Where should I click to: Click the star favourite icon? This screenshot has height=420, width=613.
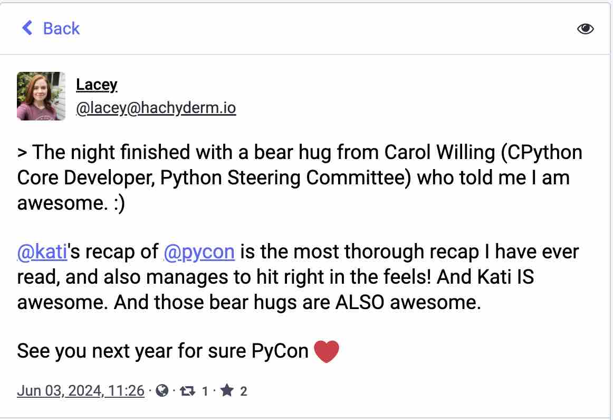tap(227, 390)
